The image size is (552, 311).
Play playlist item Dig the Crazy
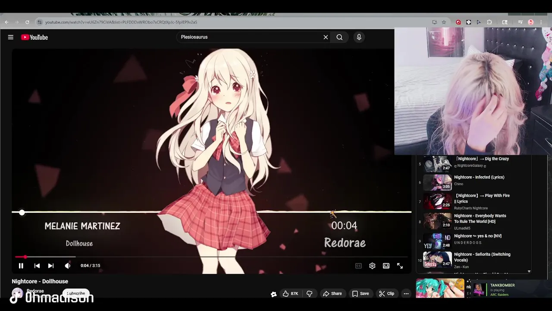473,163
